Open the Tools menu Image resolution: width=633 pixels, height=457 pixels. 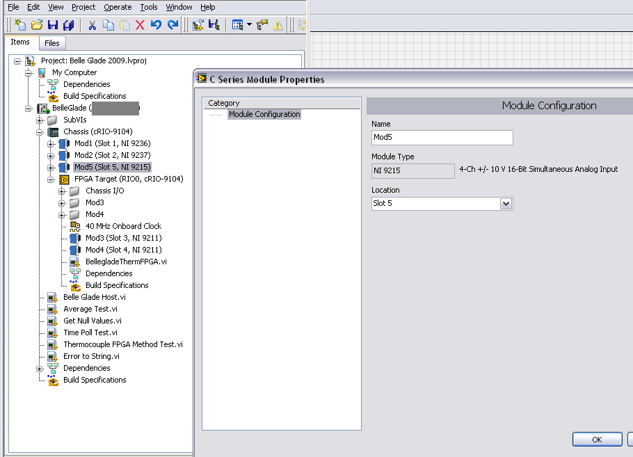point(149,7)
